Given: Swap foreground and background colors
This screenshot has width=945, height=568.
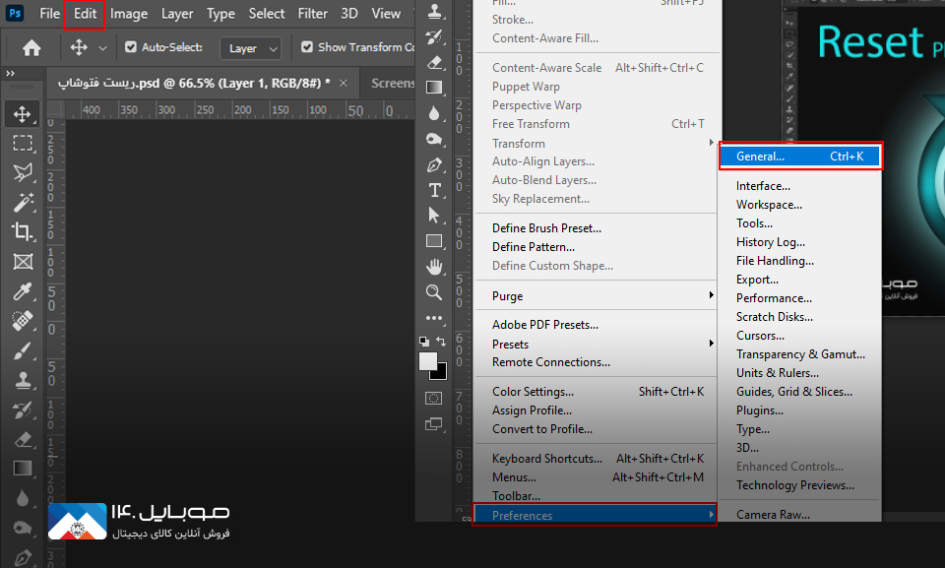Looking at the screenshot, I should tap(441, 342).
